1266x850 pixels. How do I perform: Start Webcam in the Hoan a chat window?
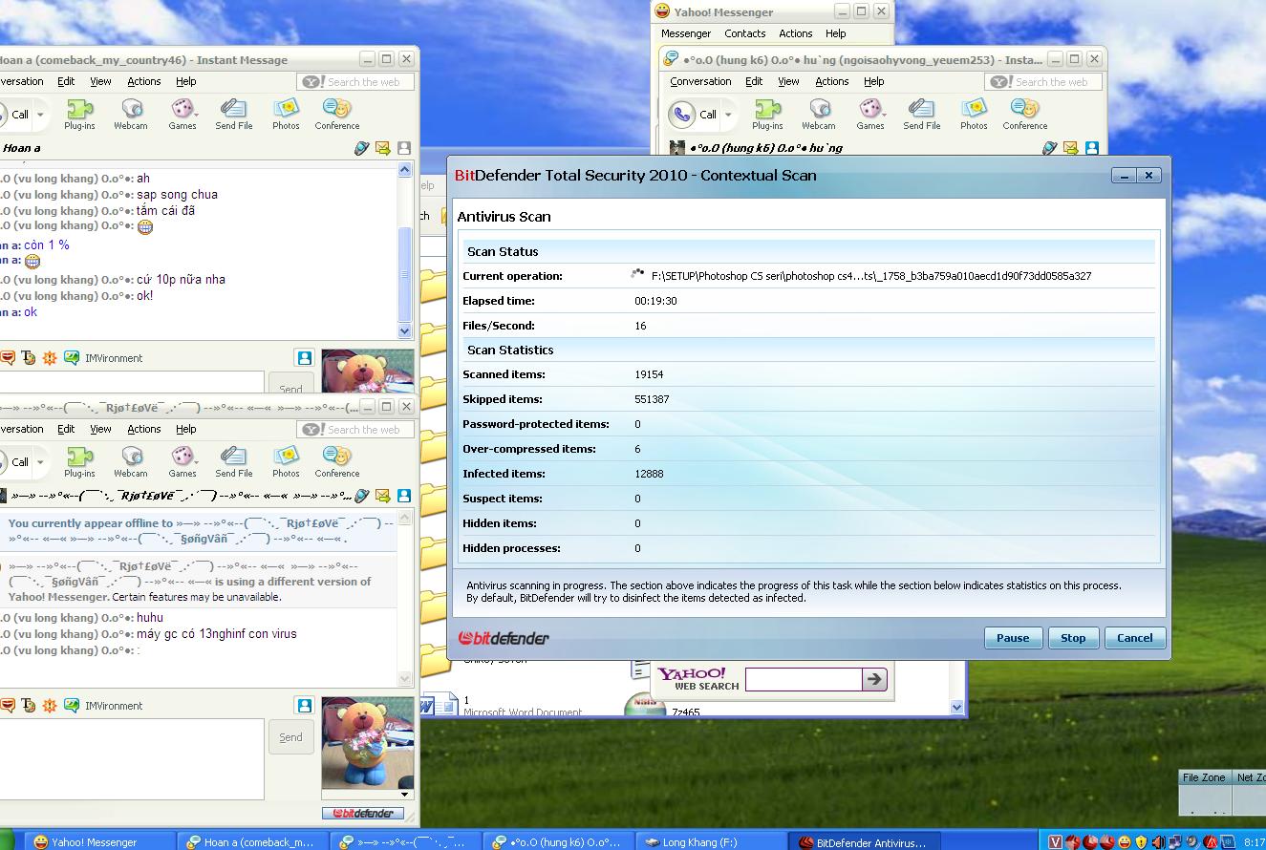[x=131, y=114]
